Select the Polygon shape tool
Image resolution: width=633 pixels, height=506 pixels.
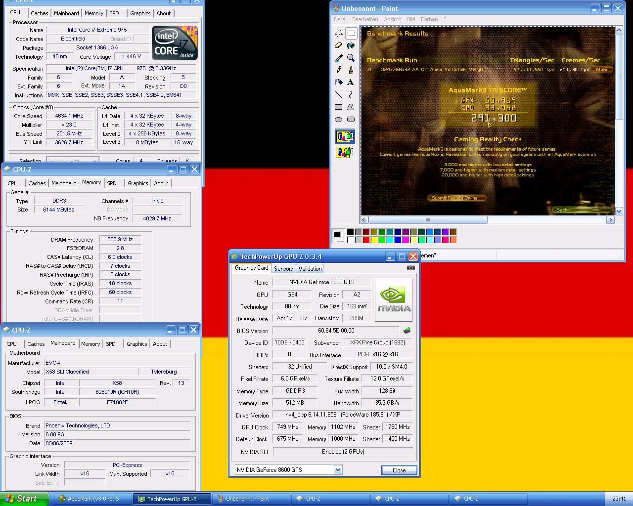351,107
